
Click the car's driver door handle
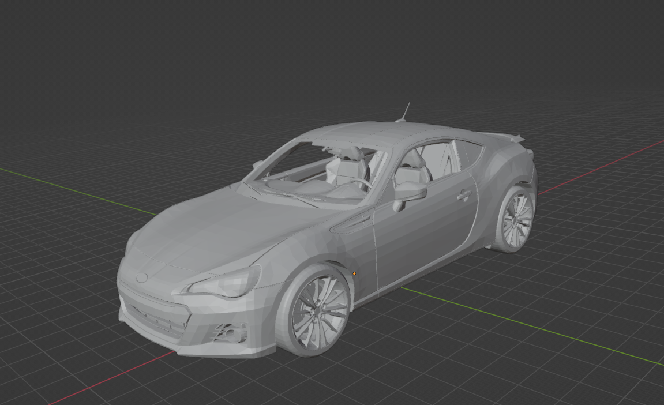click(465, 196)
